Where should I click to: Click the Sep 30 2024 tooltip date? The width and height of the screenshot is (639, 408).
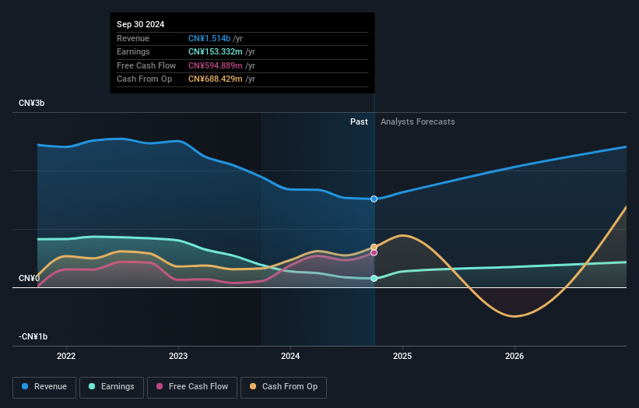142,25
